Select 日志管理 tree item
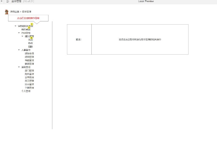Image resolution: width=217 pixels, height=142 pixels. click(x=29, y=84)
